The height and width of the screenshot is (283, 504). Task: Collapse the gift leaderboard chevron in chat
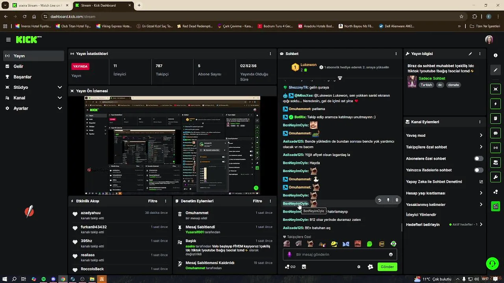tap(340, 78)
